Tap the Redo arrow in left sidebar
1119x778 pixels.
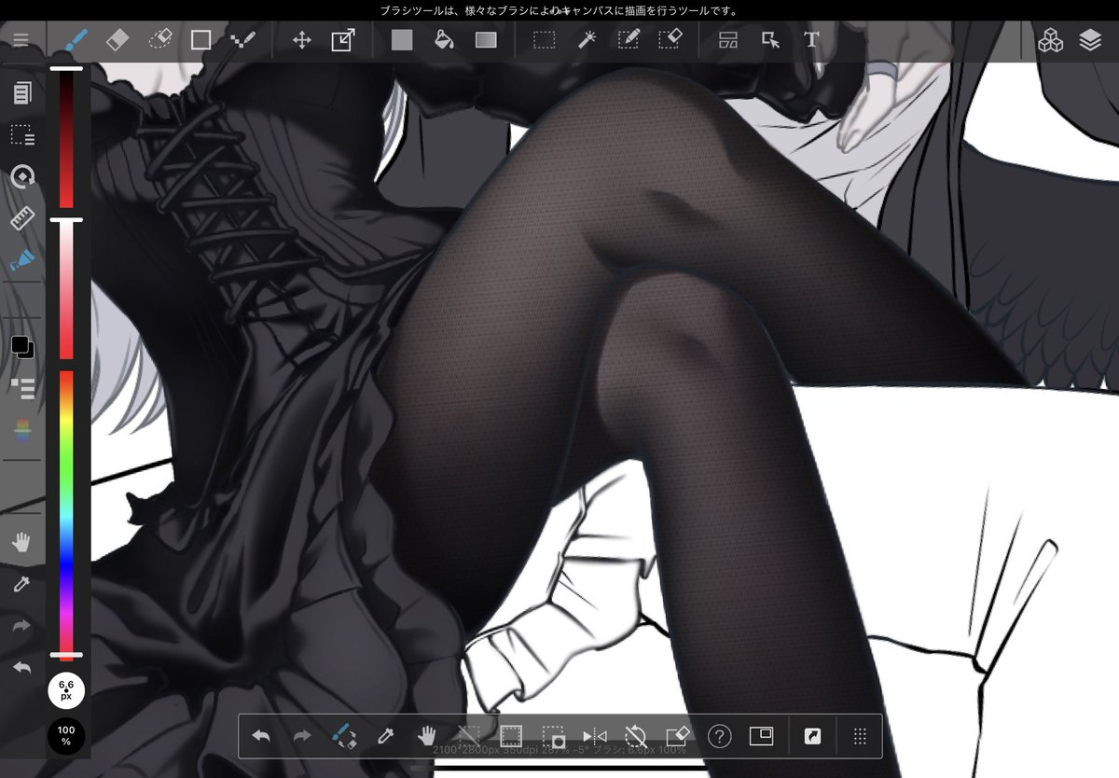pos(22,627)
